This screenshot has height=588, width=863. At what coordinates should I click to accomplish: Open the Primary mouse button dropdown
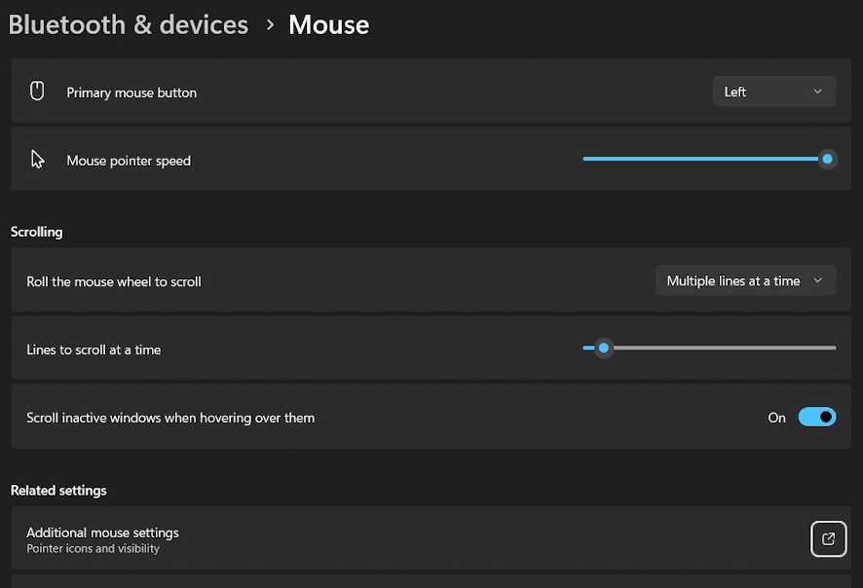tap(773, 92)
